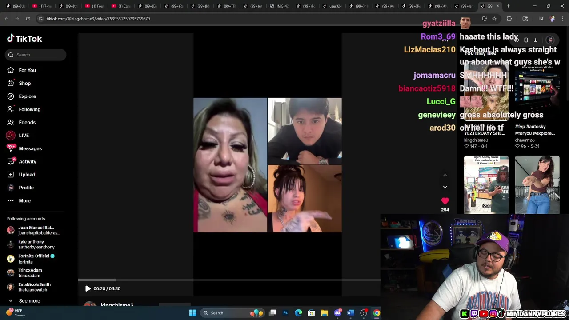This screenshot has width=569, height=320.
Task: Open Task View on the taskbar
Action: tap(272, 313)
